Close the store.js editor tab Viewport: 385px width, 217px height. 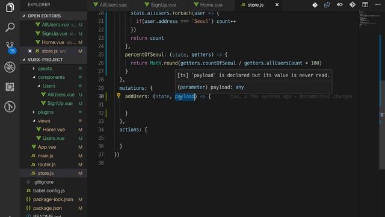coord(277,5)
